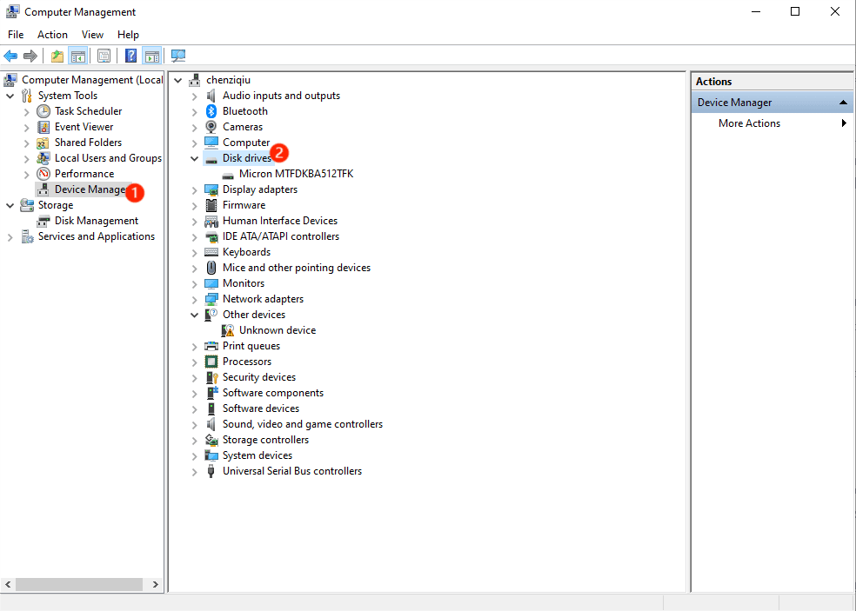Select the Bluetooth device category

point(244,111)
